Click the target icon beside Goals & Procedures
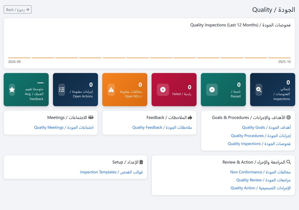 (288, 118)
